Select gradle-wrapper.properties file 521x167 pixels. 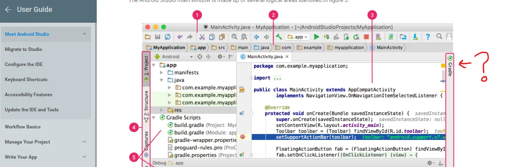click(202, 140)
